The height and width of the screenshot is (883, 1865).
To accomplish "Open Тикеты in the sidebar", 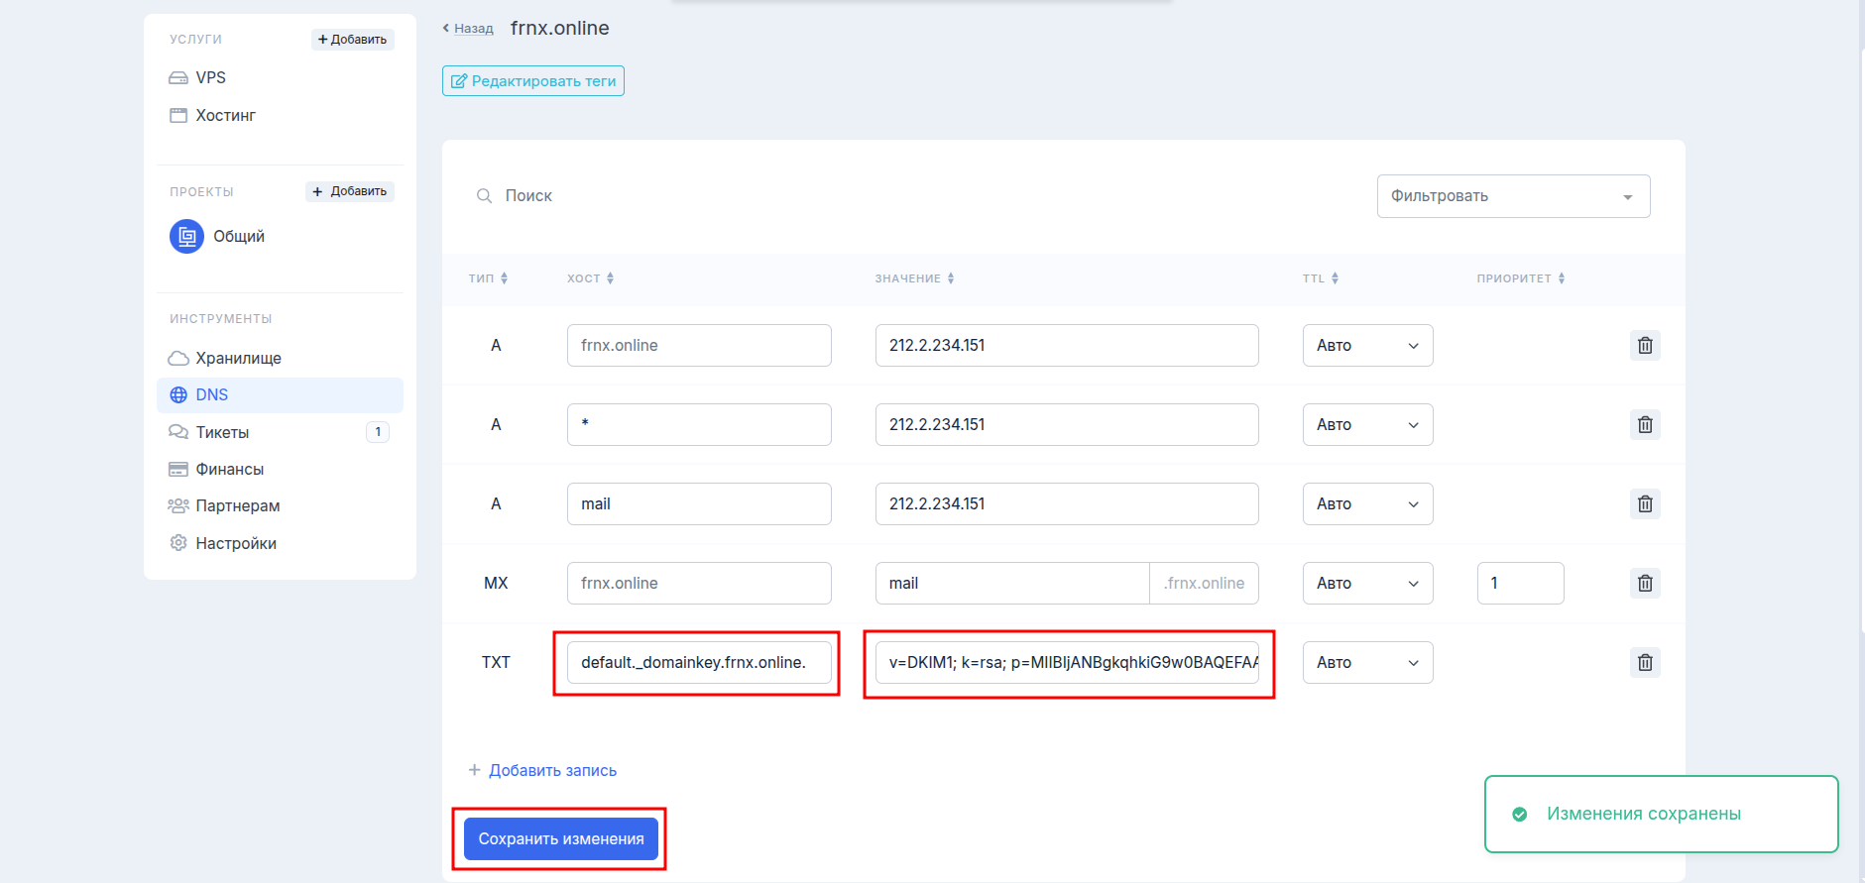I will [x=222, y=432].
